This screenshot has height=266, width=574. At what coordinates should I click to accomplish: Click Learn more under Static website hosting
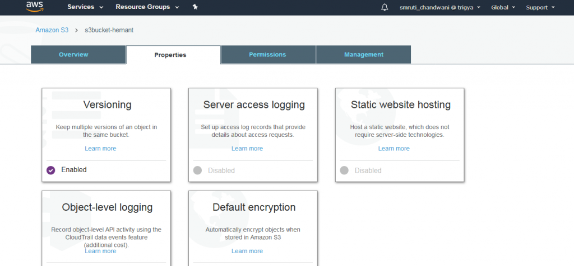pyautogui.click(x=394, y=149)
